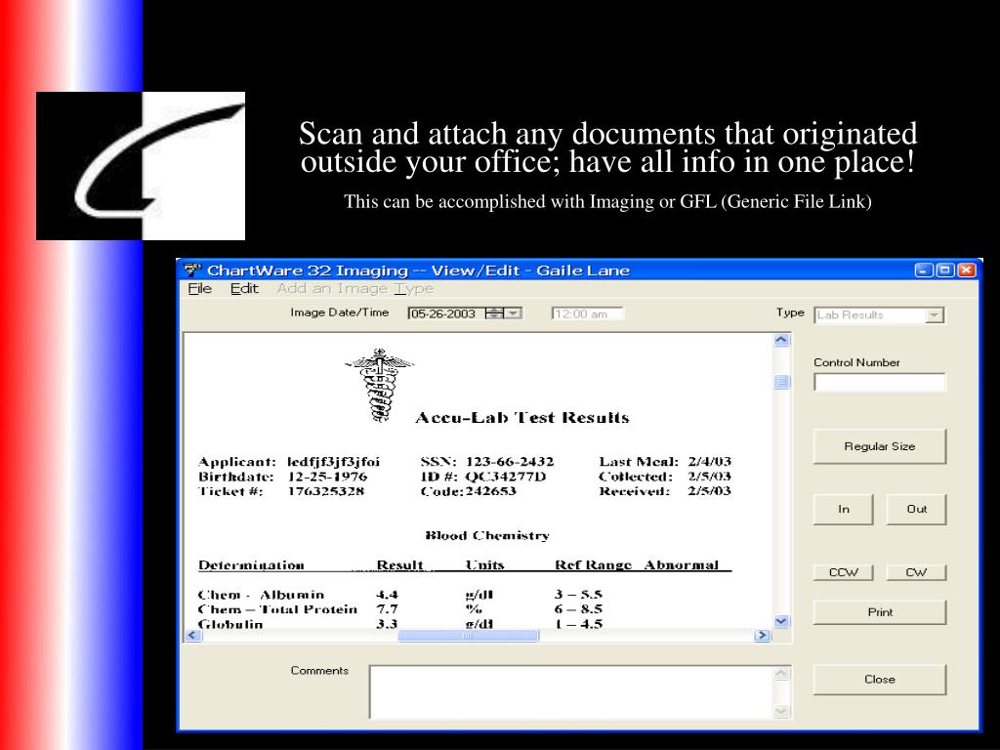The image size is (1000, 750).
Task: Click inside the Comments text box
Action: tap(570, 692)
